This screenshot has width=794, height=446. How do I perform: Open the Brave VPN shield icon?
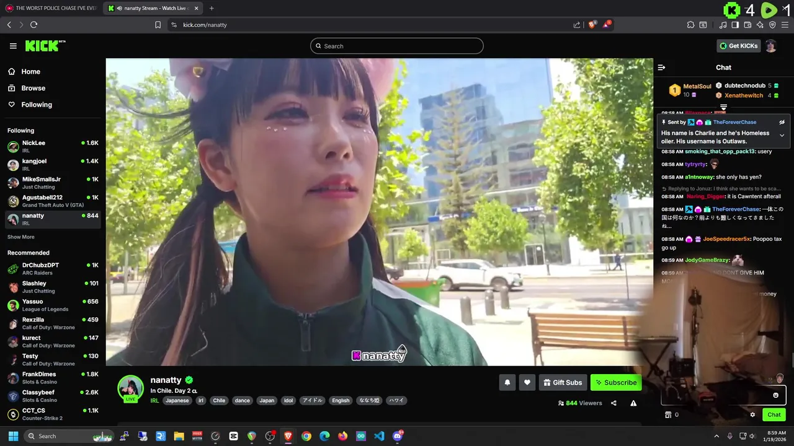(772, 25)
